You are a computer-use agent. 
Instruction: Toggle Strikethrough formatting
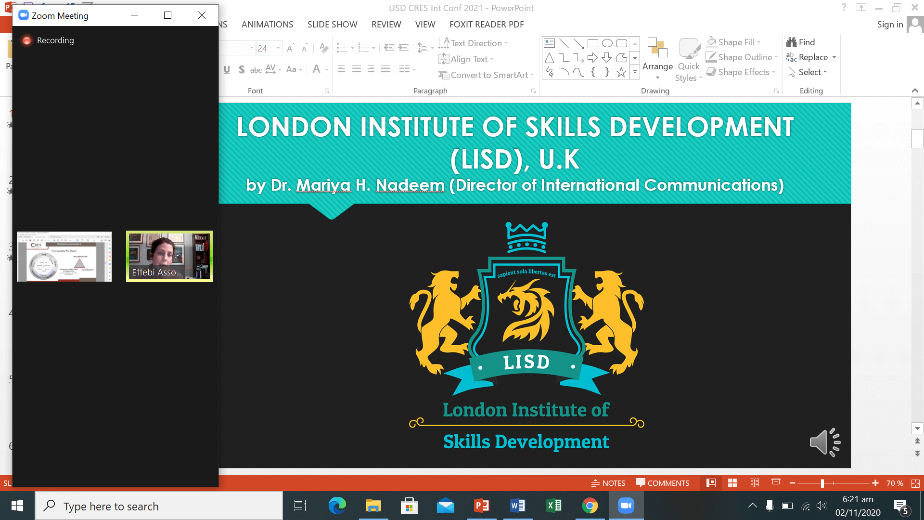click(x=256, y=70)
